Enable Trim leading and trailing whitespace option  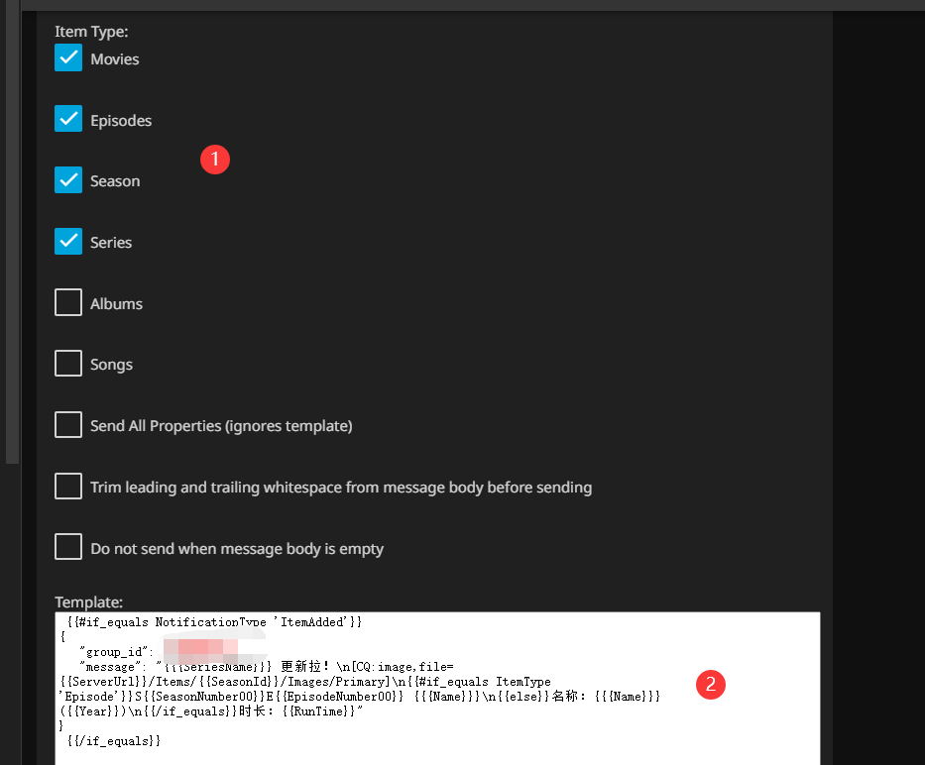pos(68,486)
